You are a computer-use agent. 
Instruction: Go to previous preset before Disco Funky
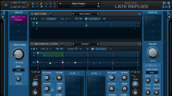point(60,3)
